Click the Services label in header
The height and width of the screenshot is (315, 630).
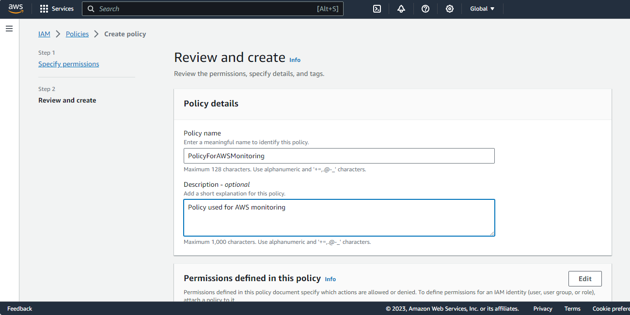tap(63, 9)
